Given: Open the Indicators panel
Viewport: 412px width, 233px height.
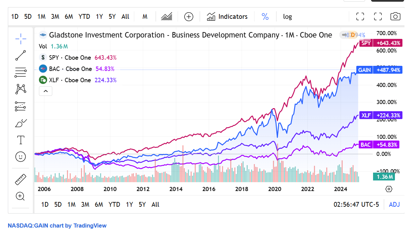Looking at the screenshot, I should point(227,16).
